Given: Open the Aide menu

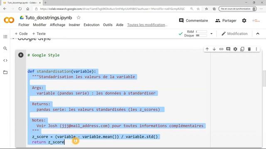Looking at the screenshot, I should tap(120, 25).
